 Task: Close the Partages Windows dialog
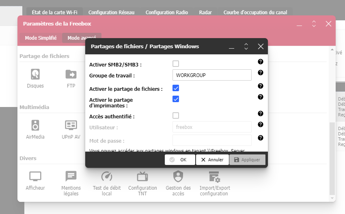(x=261, y=46)
